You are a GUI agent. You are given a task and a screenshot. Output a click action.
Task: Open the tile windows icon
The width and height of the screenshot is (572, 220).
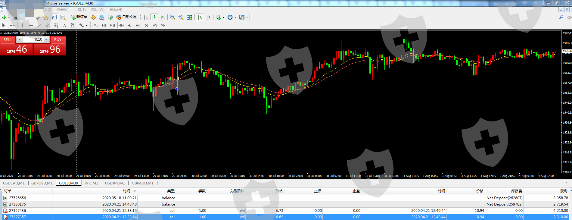[189, 17]
